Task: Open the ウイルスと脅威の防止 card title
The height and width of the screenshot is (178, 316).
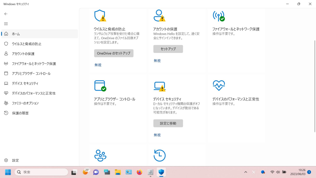Action: 109,29
